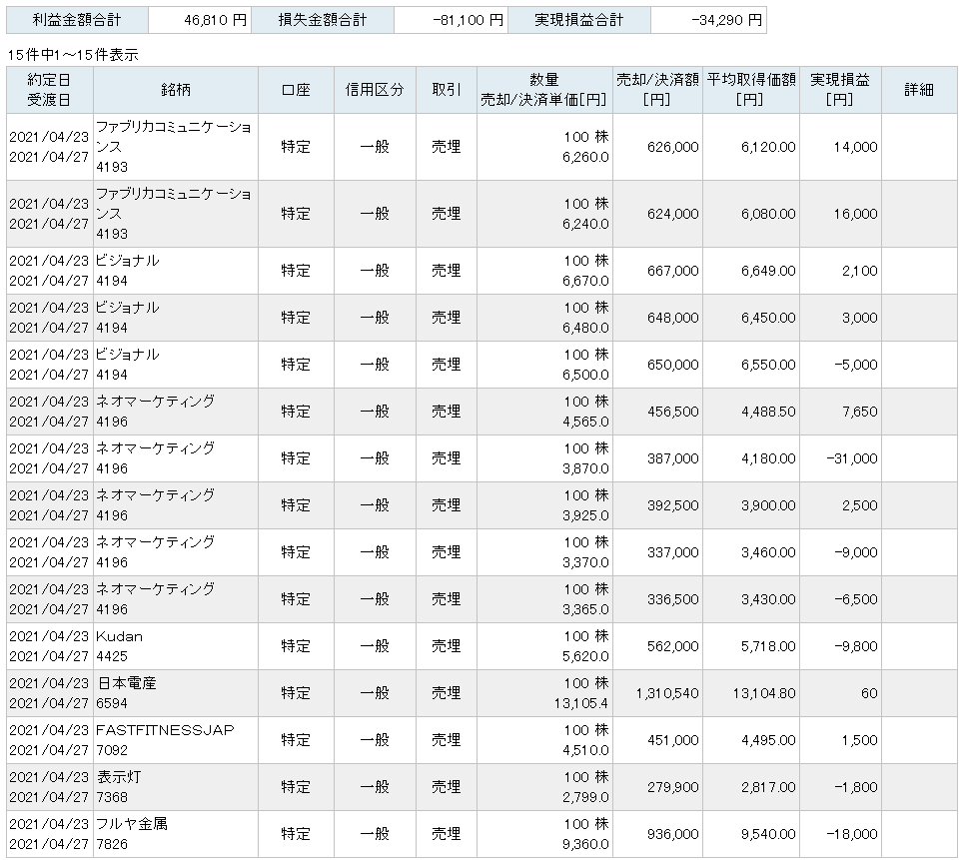Viewport: 962px width, 860px height.
Task: Click the 売却/決済額 column header
Action: click(657, 90)
